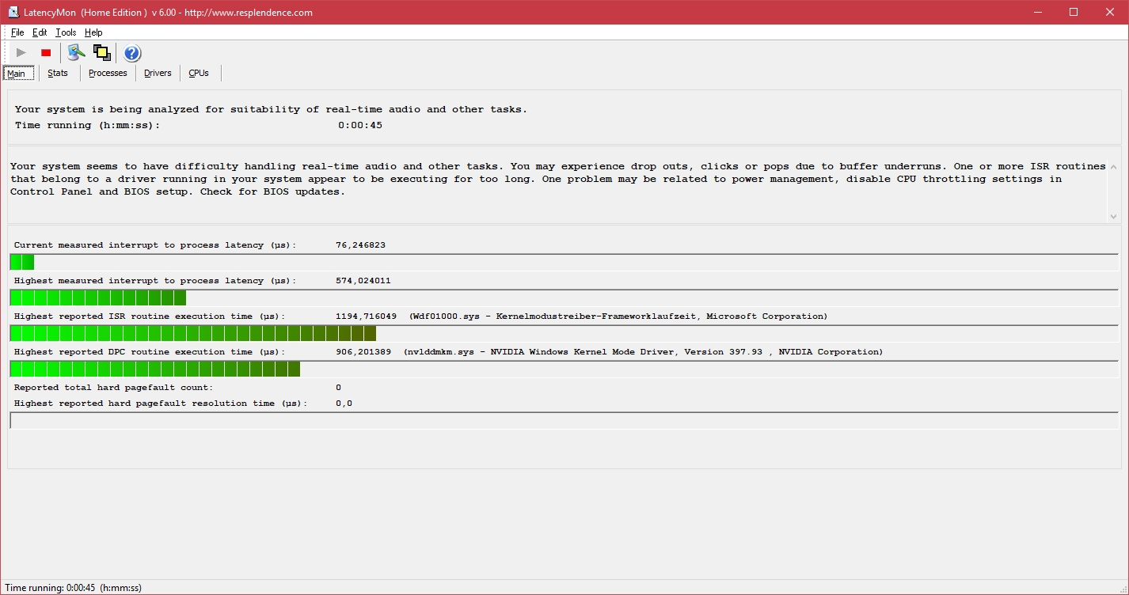Screen dimensions: 1129x595
Task: Stop monitoring with the red square icon
Action: (46, 53)
